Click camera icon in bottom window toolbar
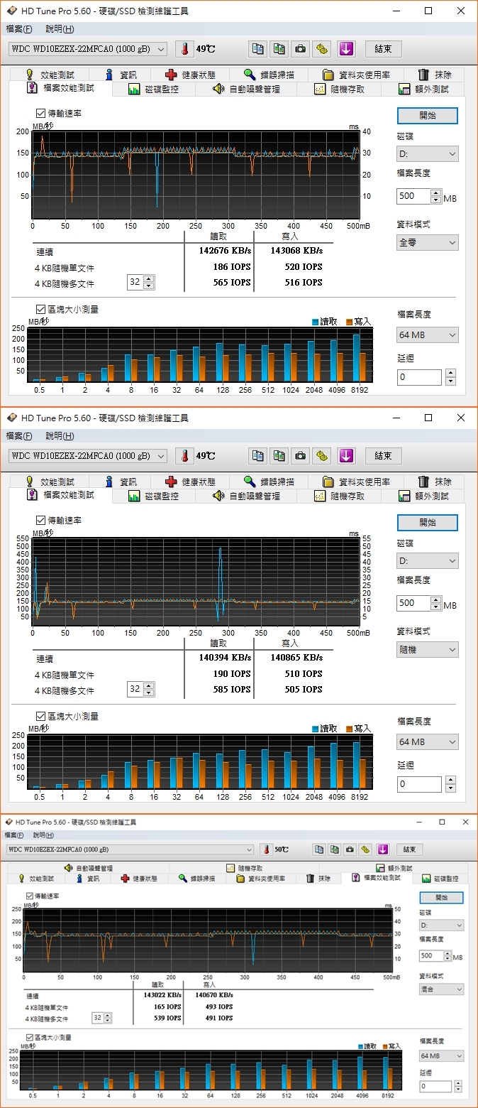The image size is (478, 1108). point(350,849)
